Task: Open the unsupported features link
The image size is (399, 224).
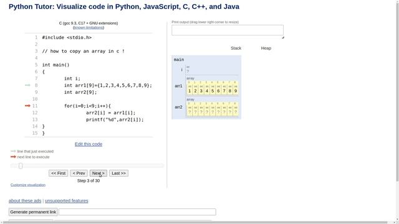Action: 67,201
